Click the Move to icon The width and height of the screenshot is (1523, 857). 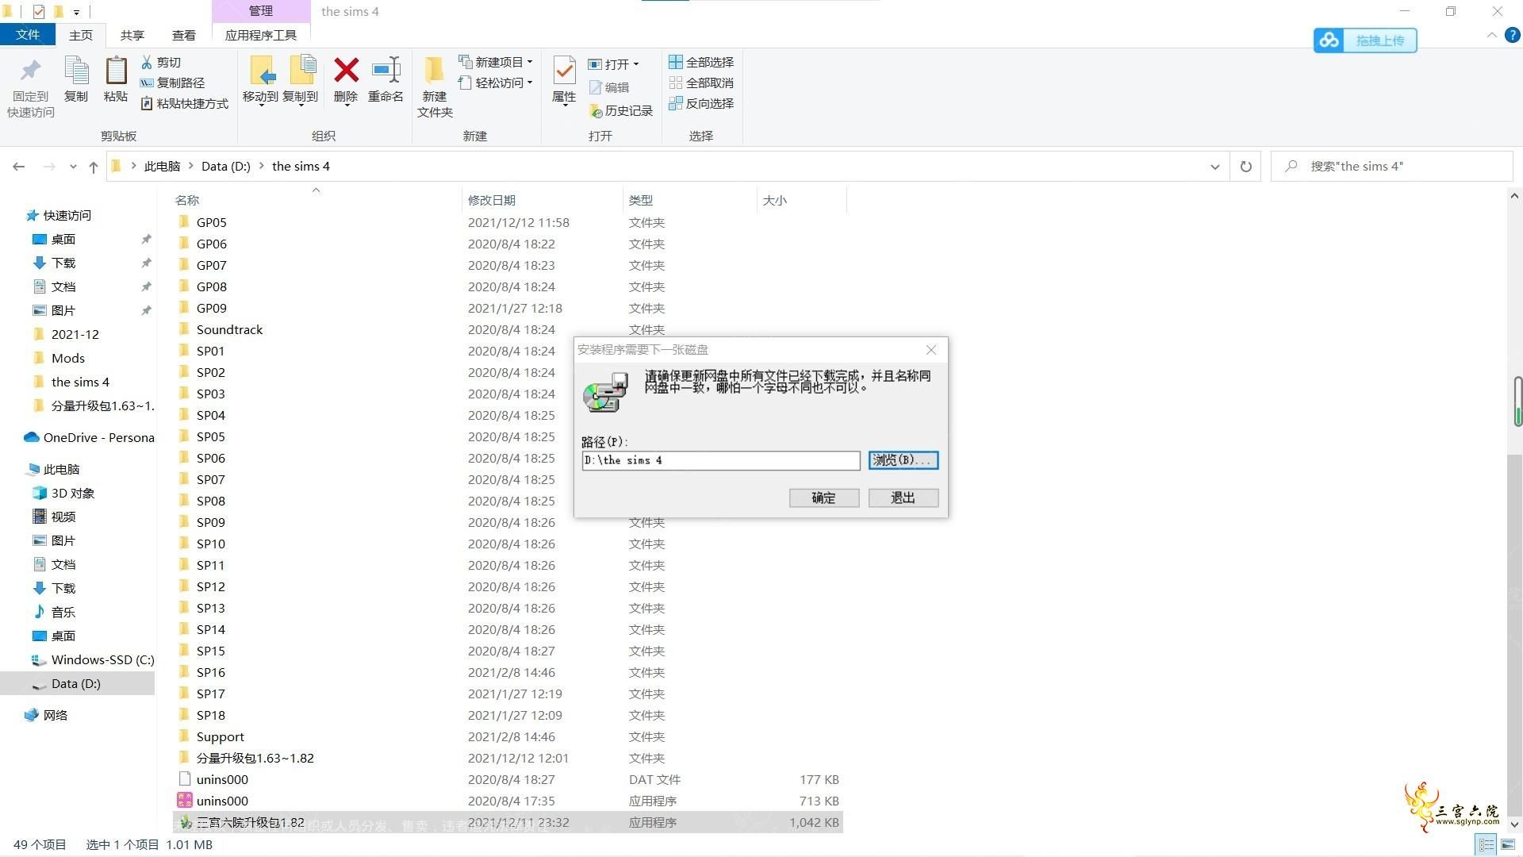pyautogui.click(x=261, y=71)
